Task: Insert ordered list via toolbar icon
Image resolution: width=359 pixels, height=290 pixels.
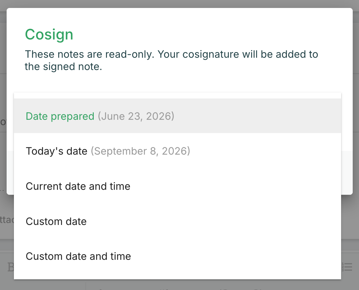Action: click(x=347, y=267)
